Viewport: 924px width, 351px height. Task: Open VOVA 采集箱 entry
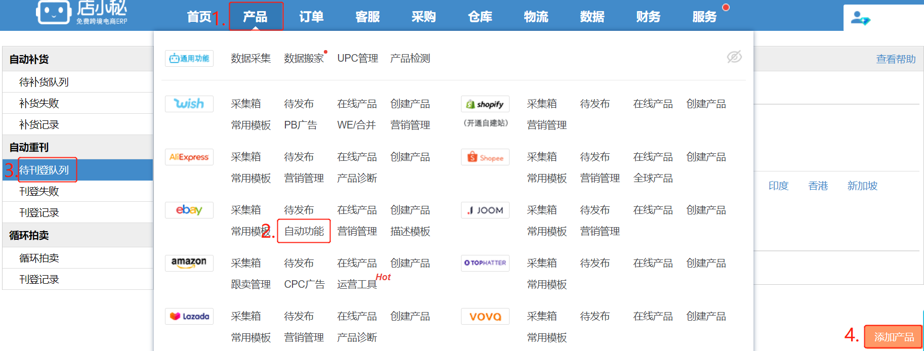click(x=542, y=316)
